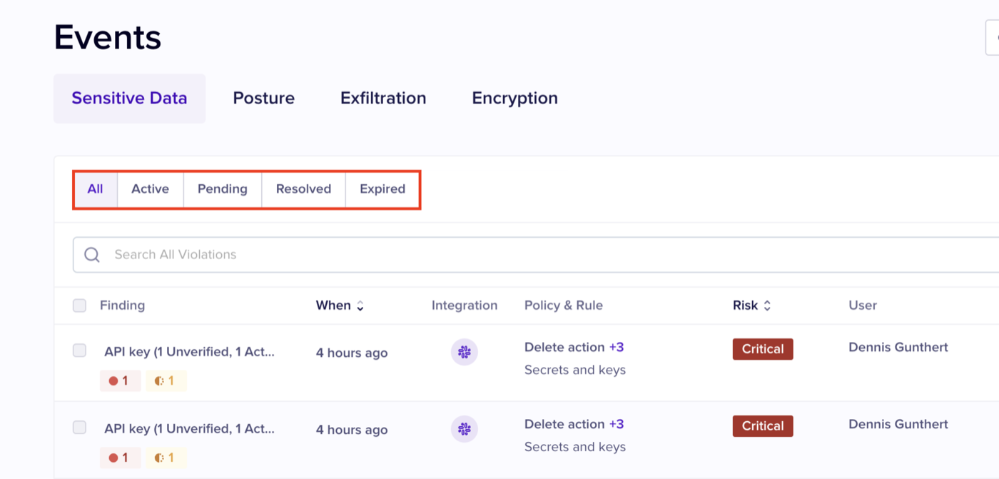Open the Exfiltration tab
The width and height of the screenshot is (999, 479).
click(x=383, y=99)
